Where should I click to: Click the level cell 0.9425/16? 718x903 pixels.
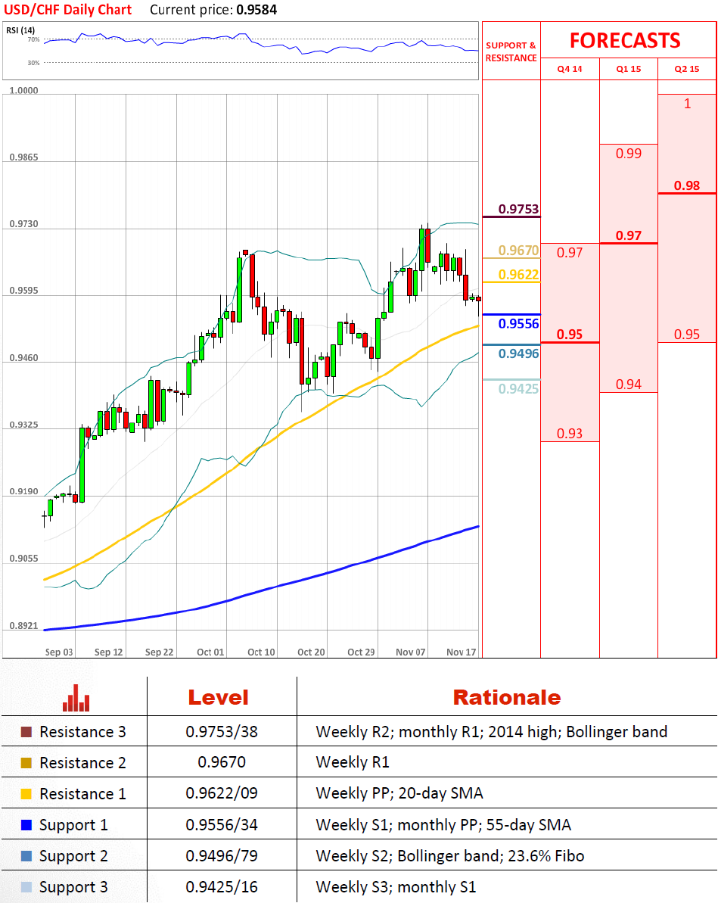coord(222,887)
